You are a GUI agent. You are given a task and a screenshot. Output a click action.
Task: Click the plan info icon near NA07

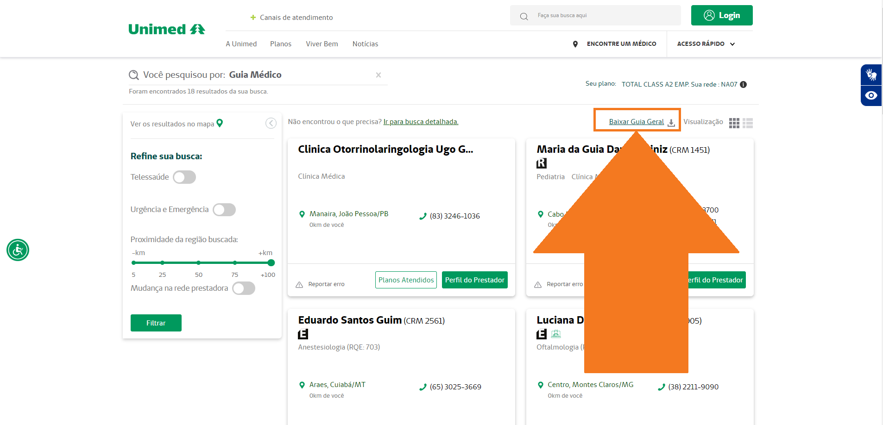(x=743, y=84)
